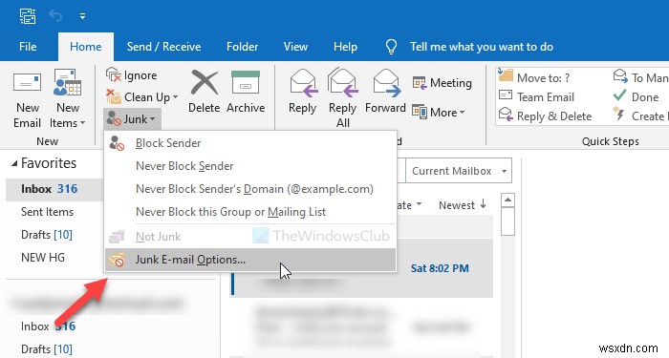Open Drafts [10] folder in Favorites
Viewport: 669px width, 358px height.
(47, 235)
